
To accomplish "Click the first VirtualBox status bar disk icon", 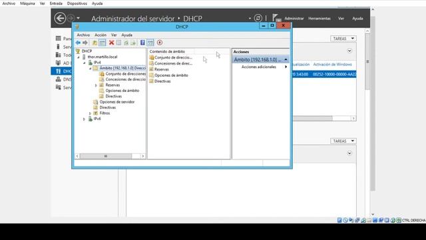I will (x=339, y=220).
